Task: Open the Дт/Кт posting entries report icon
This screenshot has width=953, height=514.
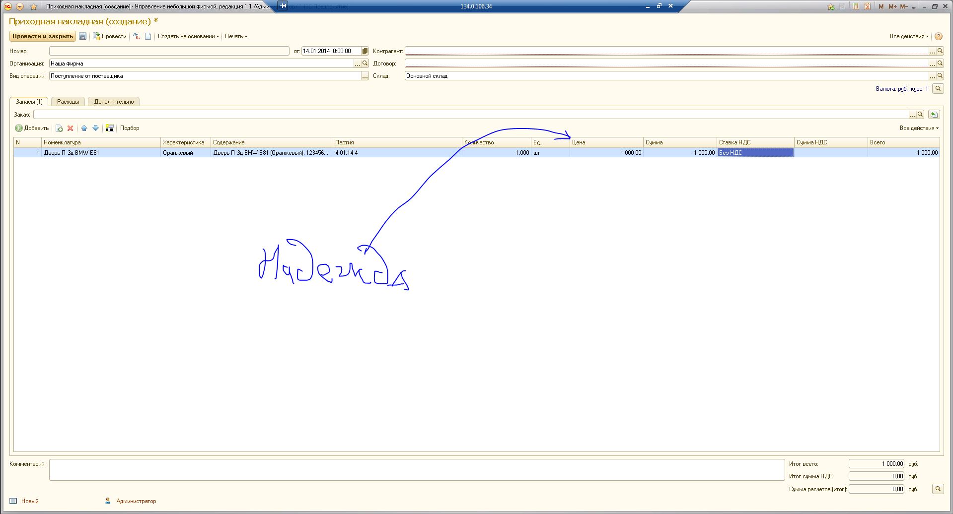Action: pyautogui.click(x=137, y=36)
